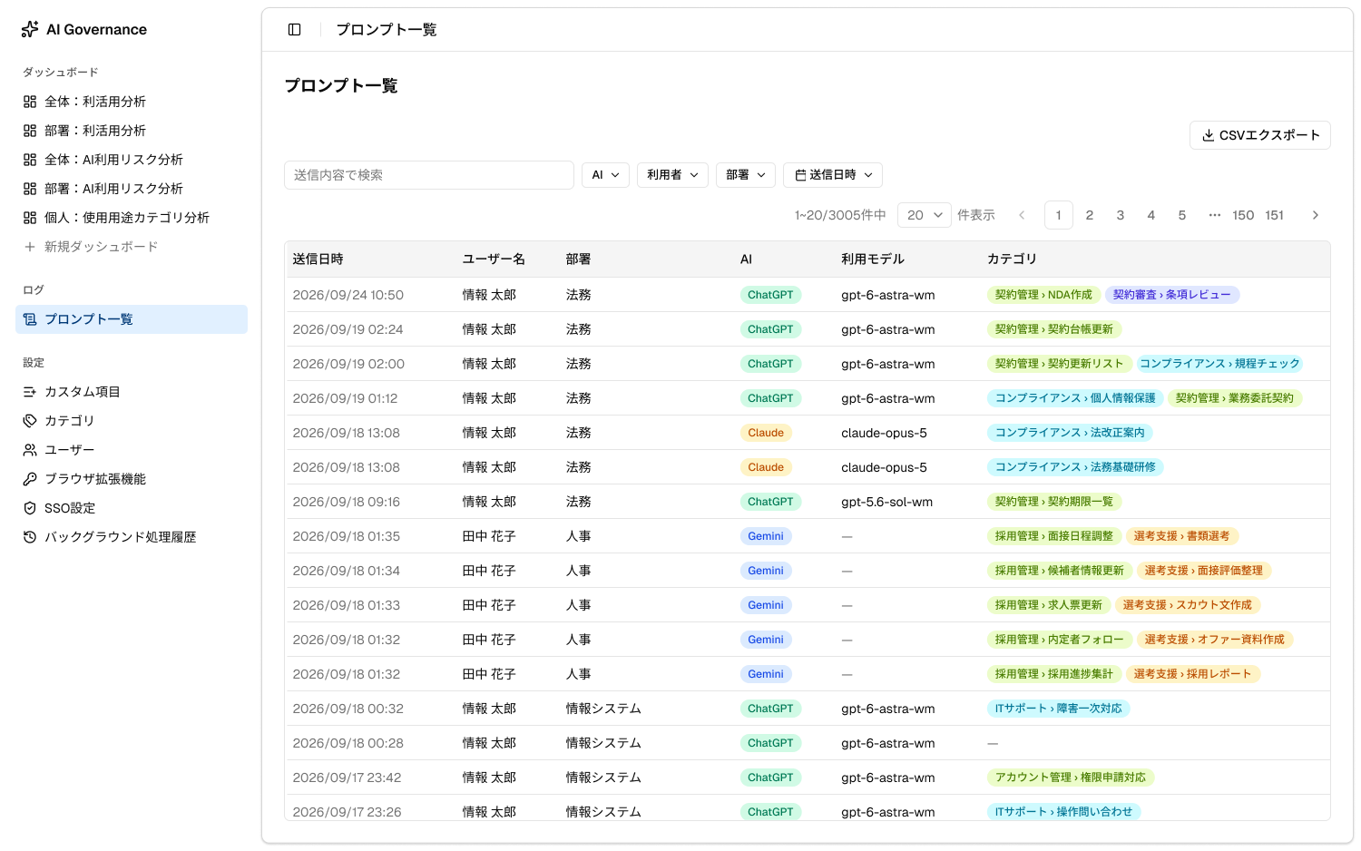The image size is (1361, 851).
Task: Click the コンプライアンス › 規程チェック tag
Action: coord(1220,364)
